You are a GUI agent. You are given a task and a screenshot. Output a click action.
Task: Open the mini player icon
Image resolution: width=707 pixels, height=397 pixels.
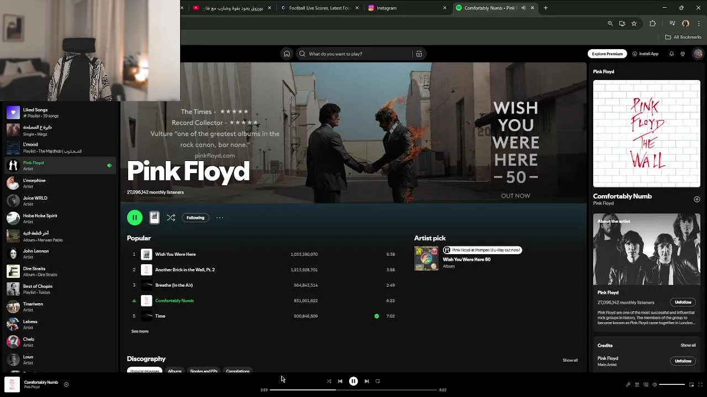click(x=692, y=384)
